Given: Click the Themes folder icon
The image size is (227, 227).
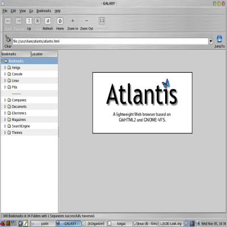Looking at the screenshot, I should tap(9, 133).
